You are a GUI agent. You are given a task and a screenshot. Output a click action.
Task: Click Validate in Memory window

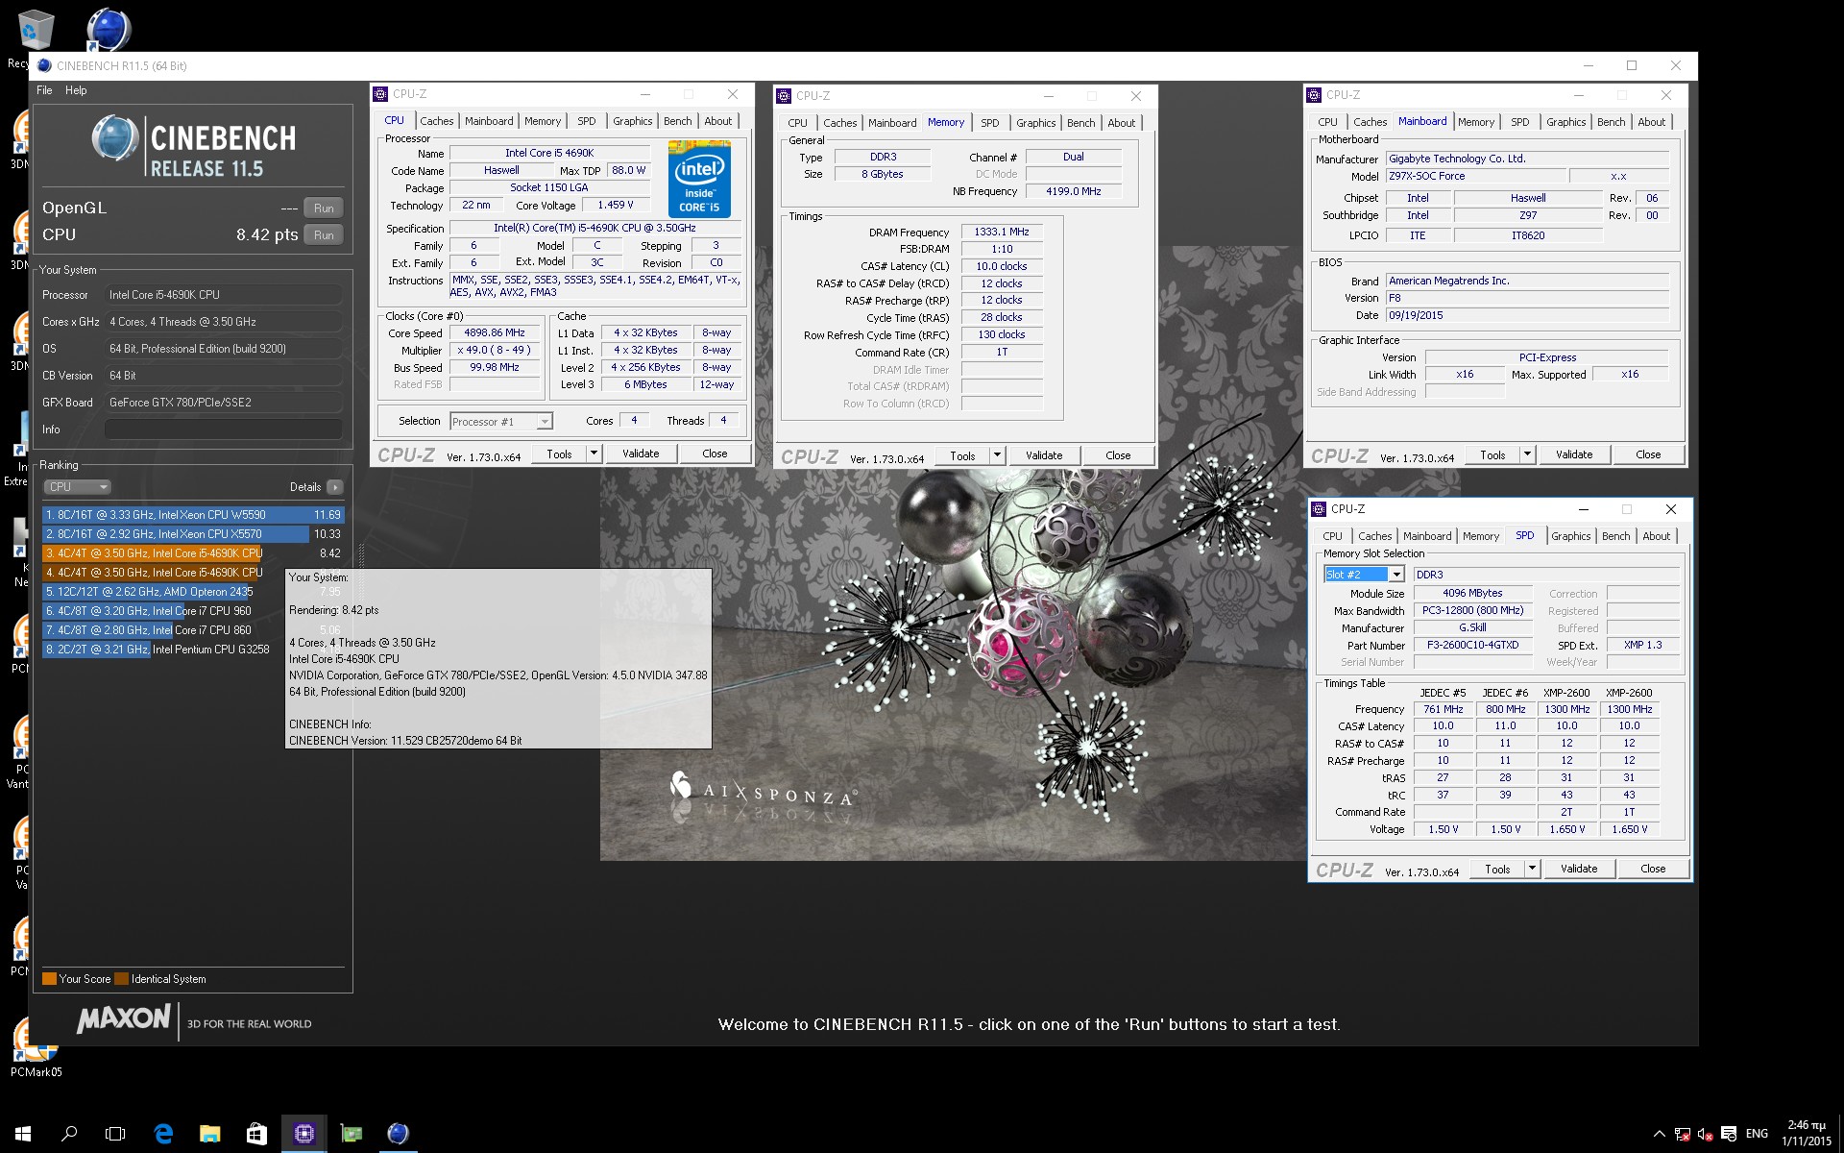click(1044, 455)
